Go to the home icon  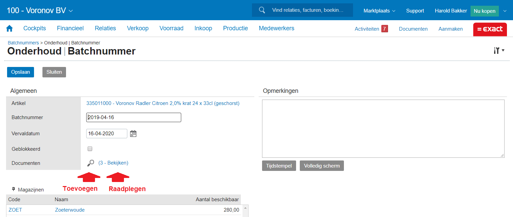9,29
